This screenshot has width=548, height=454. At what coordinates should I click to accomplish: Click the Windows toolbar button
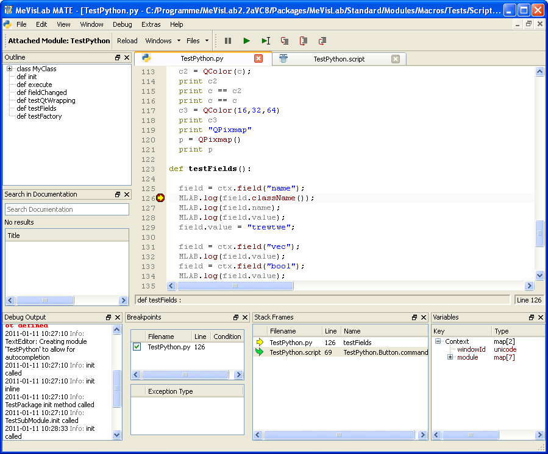pyautogui.click(x=158, y=41)
